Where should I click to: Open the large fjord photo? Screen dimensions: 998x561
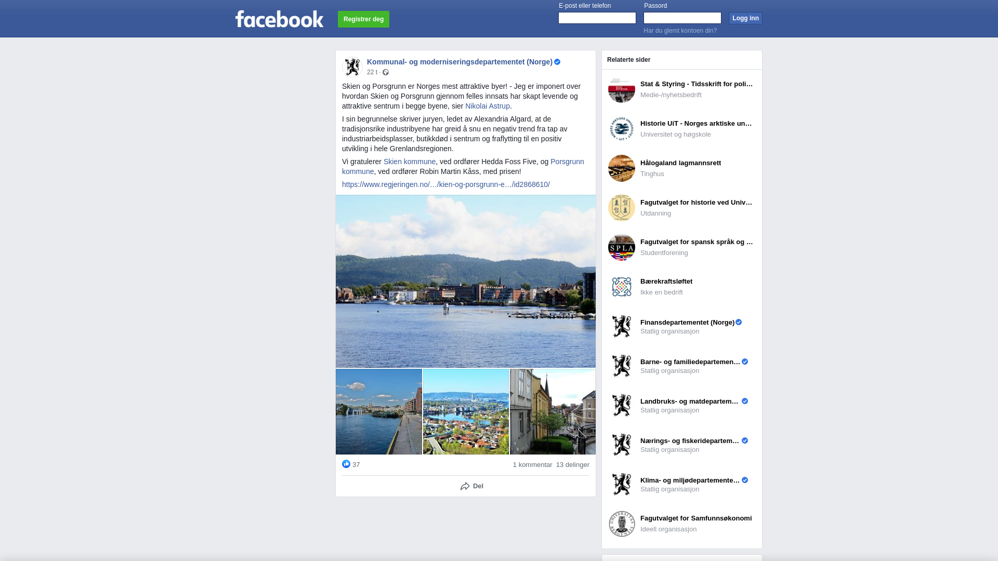(x=466, y=281)
